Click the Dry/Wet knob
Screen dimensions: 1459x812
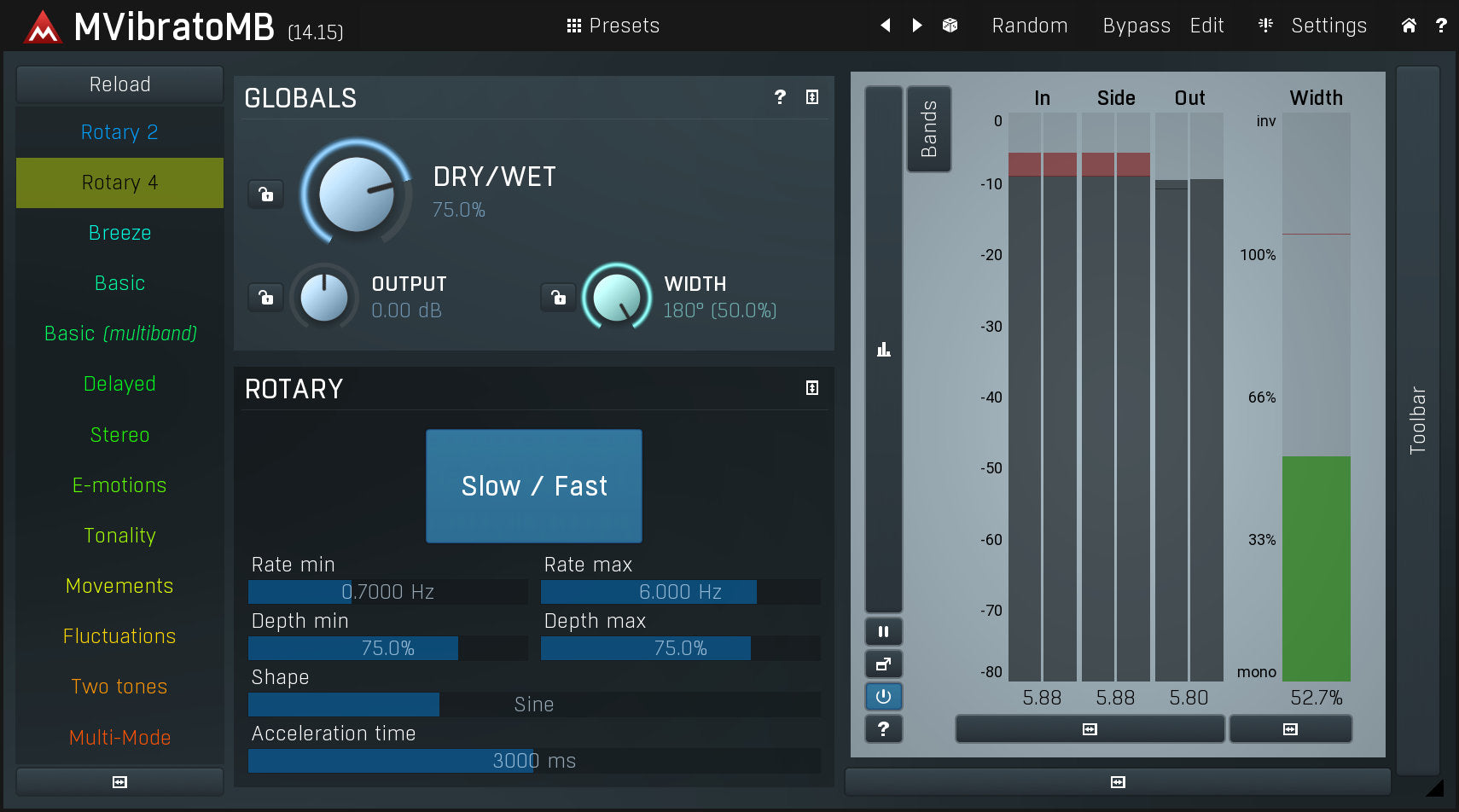pyautogui.click(x=357, y=194)
